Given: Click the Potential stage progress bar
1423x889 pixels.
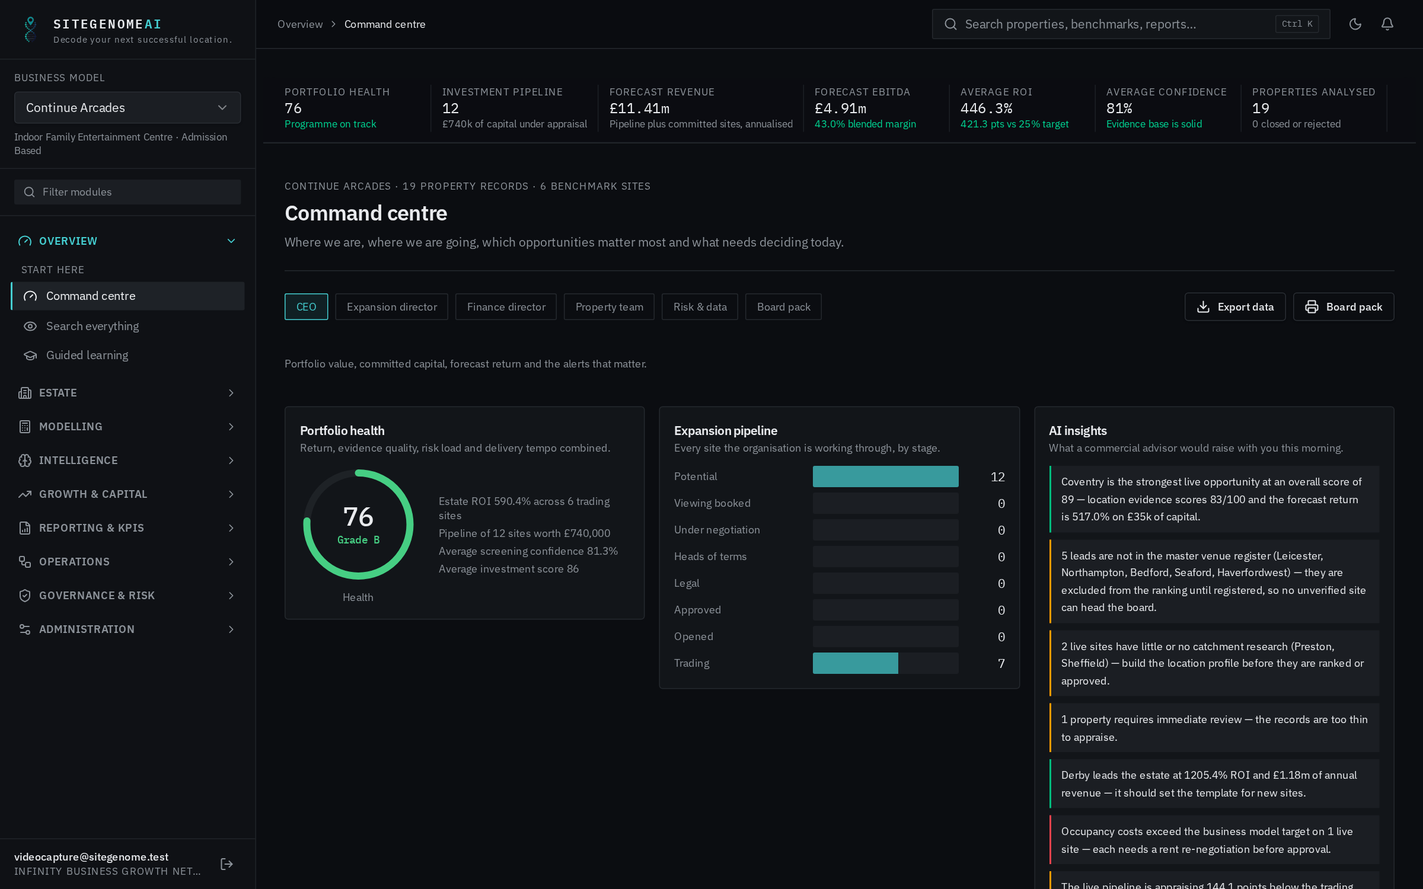Looking at the screenshot, I should 885,477.
